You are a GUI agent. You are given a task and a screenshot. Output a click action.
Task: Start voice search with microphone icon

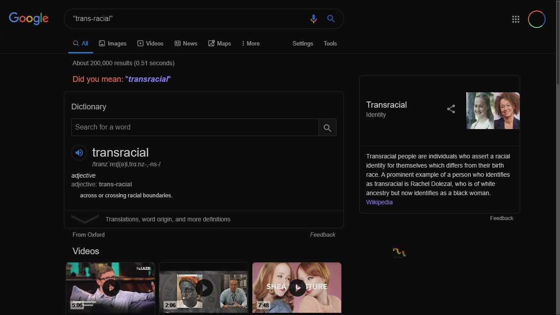(x=313, y=19)
